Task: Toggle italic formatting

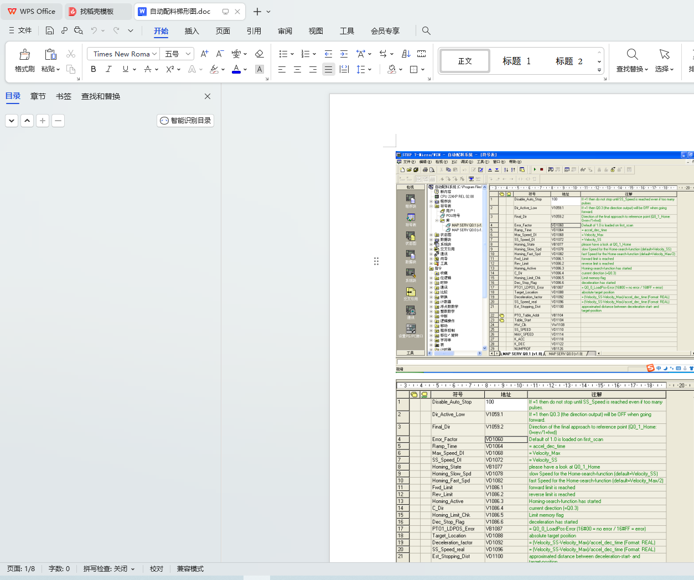Action: [108, 69]
